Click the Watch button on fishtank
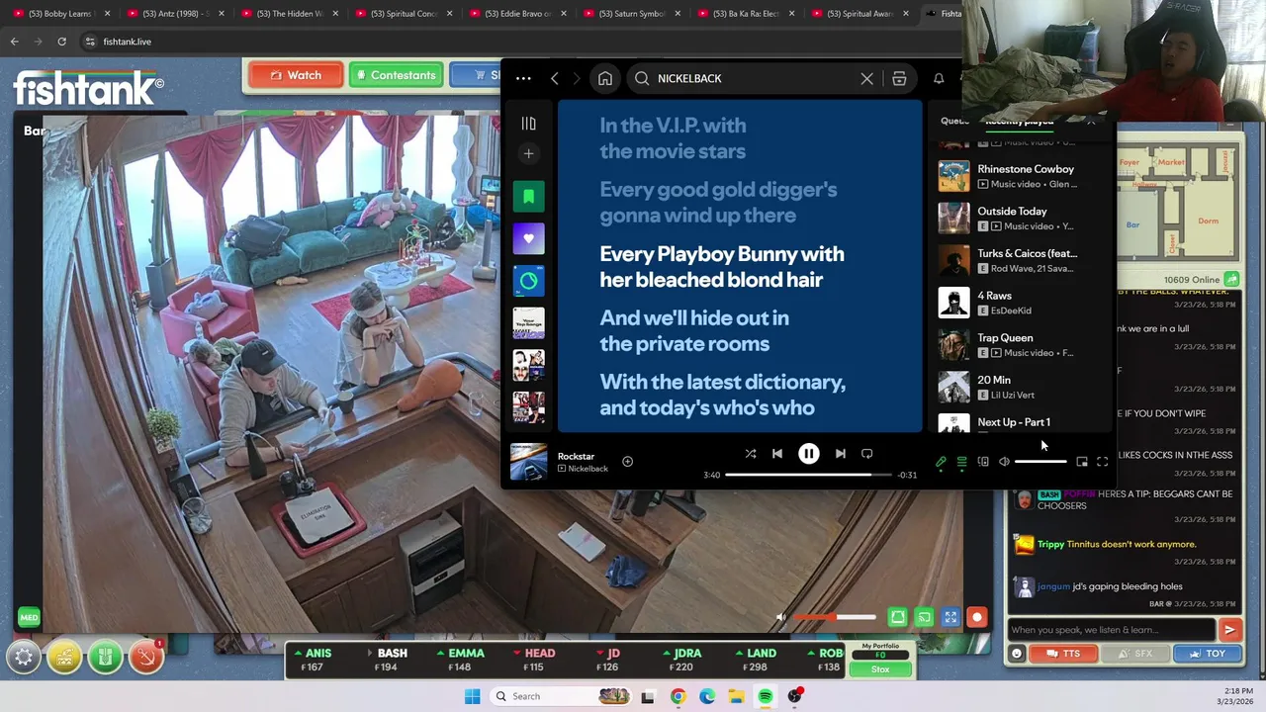1266x712 pixels. tap(295, 75)
